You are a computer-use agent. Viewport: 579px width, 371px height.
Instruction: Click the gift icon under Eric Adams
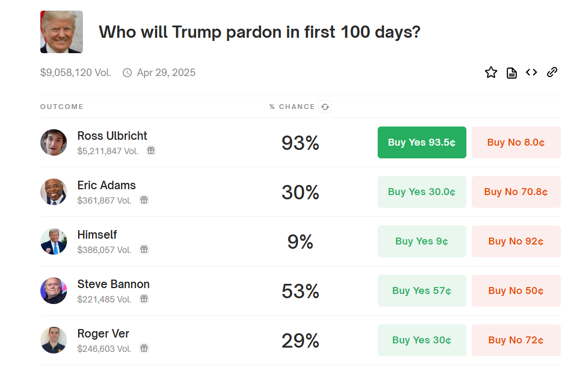click(x=144, y=200)
